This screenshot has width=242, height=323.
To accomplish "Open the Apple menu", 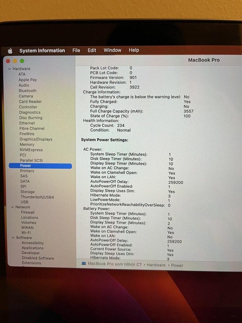I will [10, 51].
